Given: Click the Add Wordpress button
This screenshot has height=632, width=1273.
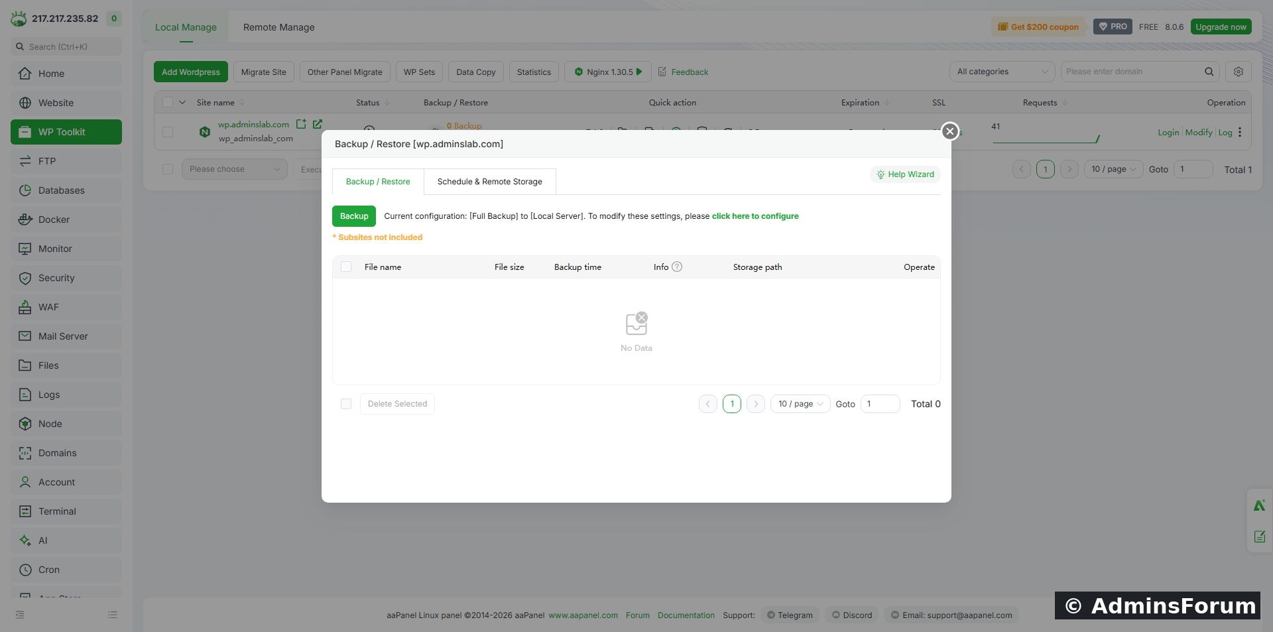Looking at the screenshot, I should pos(191,72).
